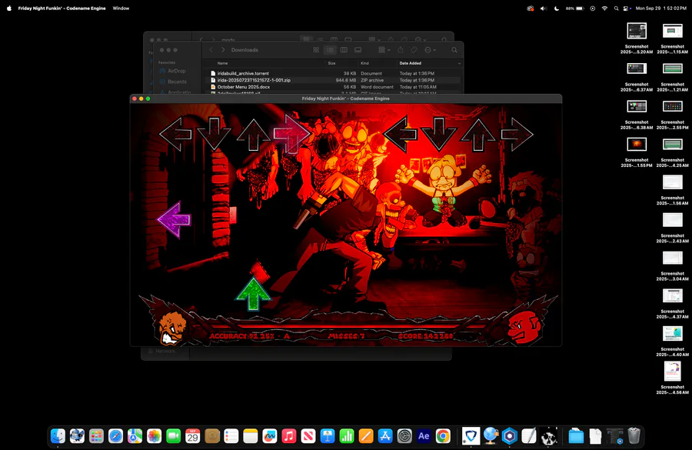Open Pages in the dock
Image resolution: width=692 pixels, height=450 pixels.
tap(366, 436)
